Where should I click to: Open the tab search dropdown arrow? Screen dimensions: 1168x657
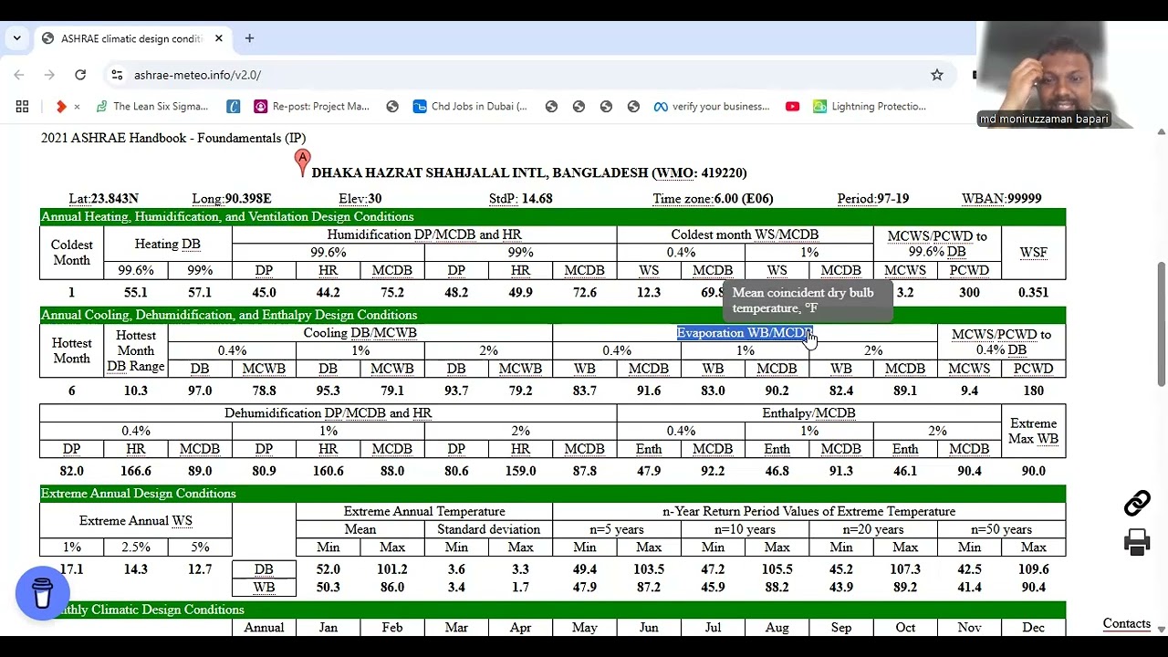tap(16, 38)
